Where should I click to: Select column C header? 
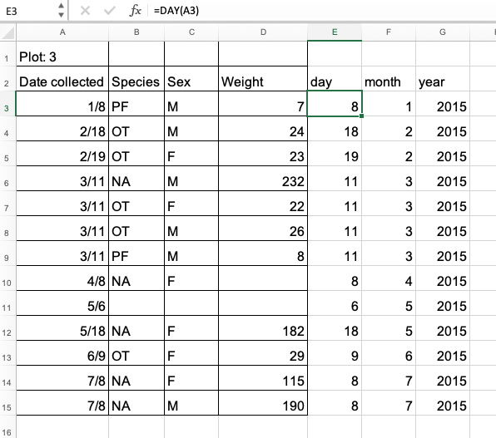pyautogui.click(x=191, y=32)
